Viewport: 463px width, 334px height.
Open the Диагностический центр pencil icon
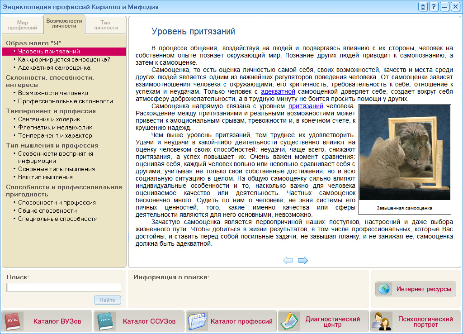(x=290, y=321)
